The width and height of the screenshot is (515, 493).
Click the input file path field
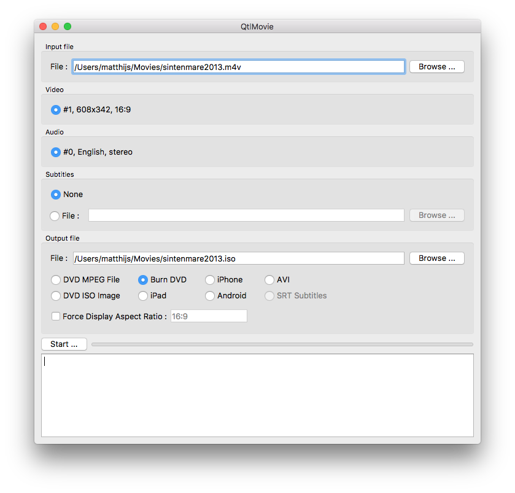[238, 67]
